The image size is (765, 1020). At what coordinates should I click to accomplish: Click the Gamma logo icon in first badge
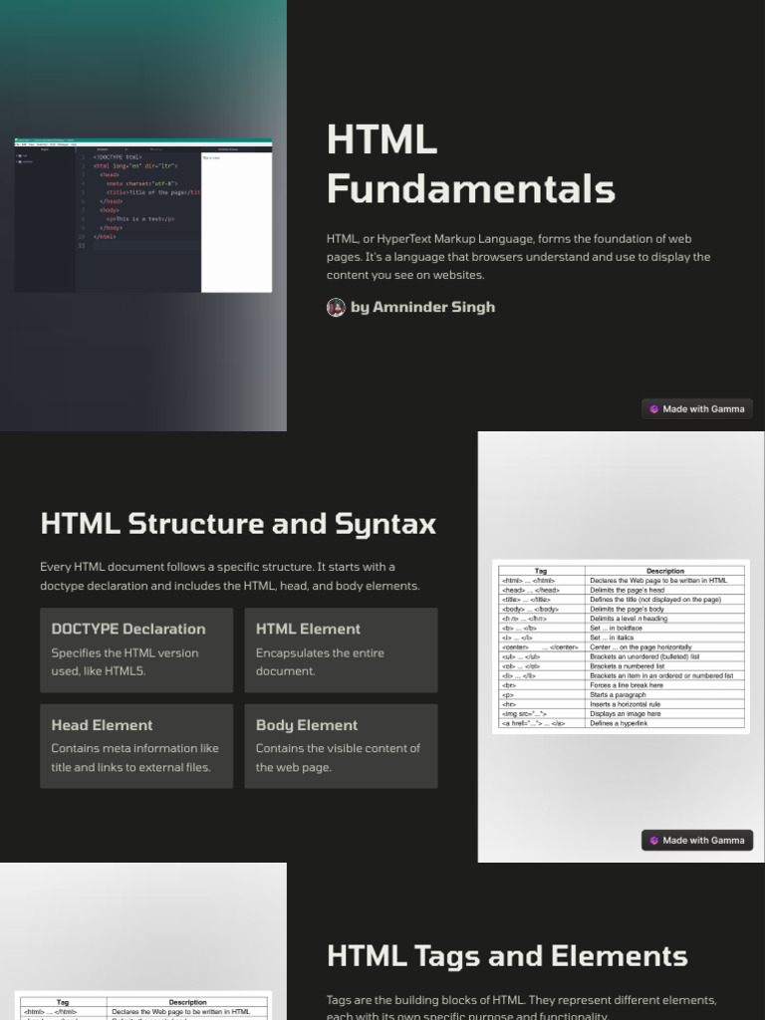pyautogui.click(x=653, y=409)
